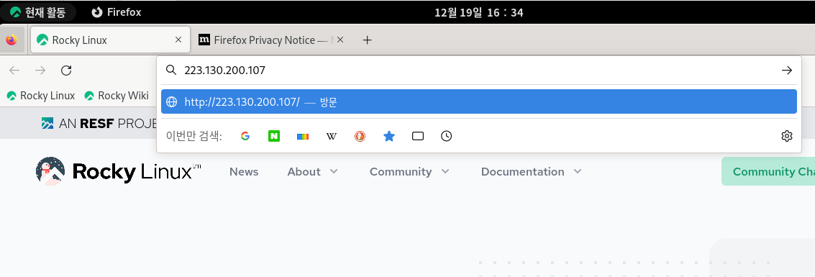815x277 pixels.
Task: Search open tabs using the tab icon
Action: [x=417, y=136]
